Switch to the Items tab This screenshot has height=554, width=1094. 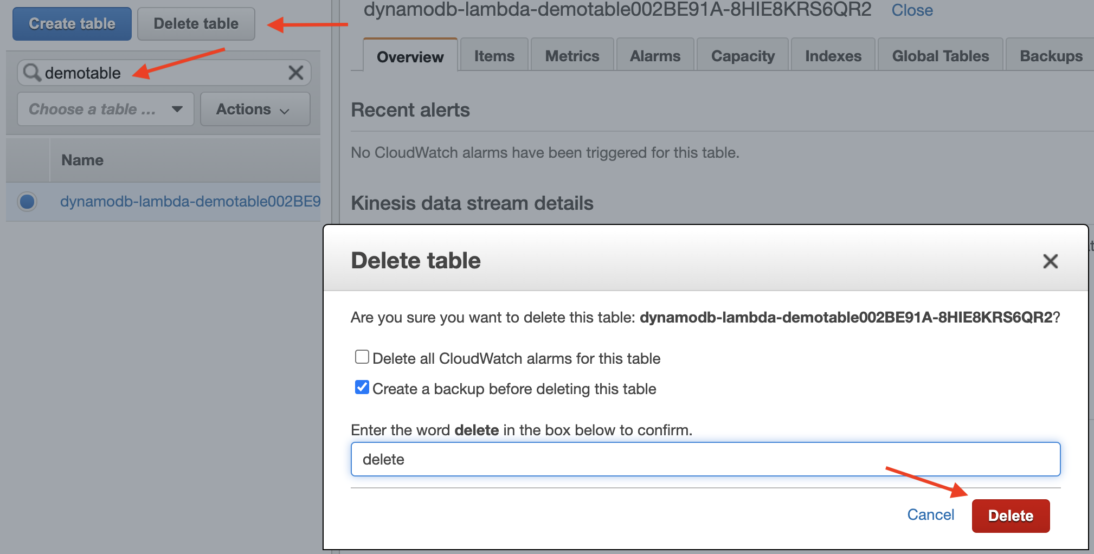(x=493, y=55)
